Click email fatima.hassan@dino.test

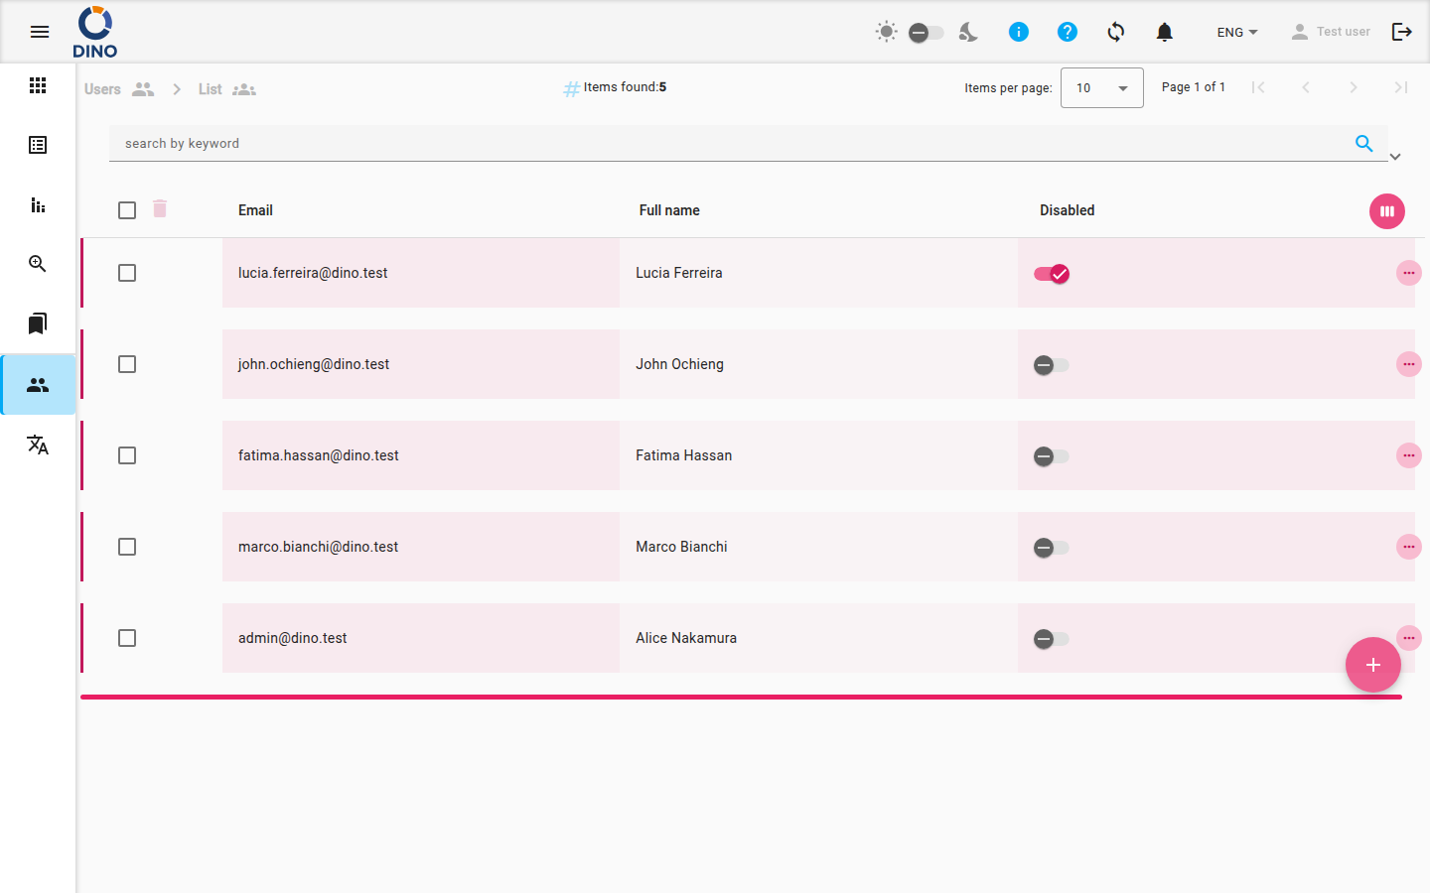[319, 455]
